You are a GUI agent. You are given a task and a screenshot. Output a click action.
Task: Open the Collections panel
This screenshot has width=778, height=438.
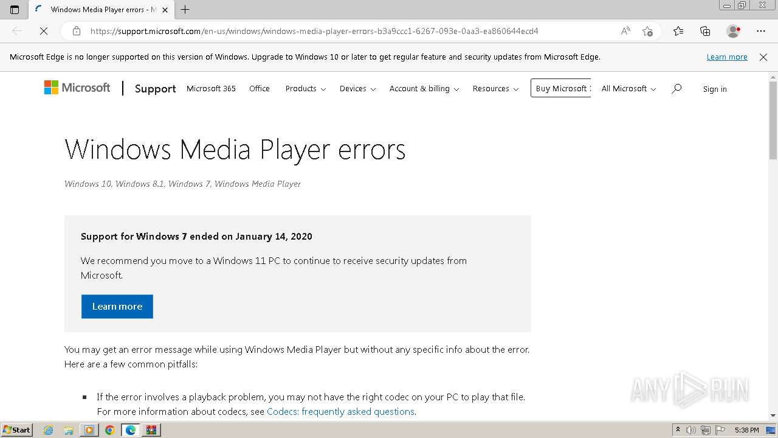[705, 31]
